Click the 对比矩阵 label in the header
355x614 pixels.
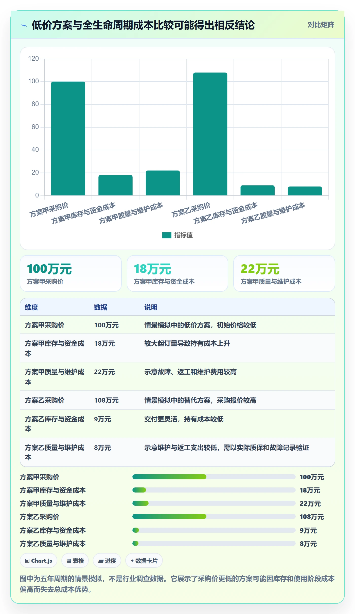click(x=321, y=25)
